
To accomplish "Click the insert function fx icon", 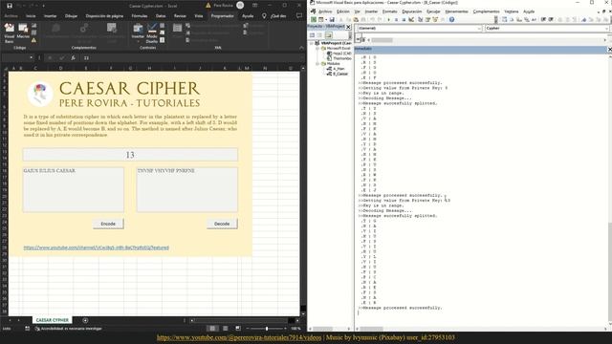I will pyautogui.click(x=73, y=57).
